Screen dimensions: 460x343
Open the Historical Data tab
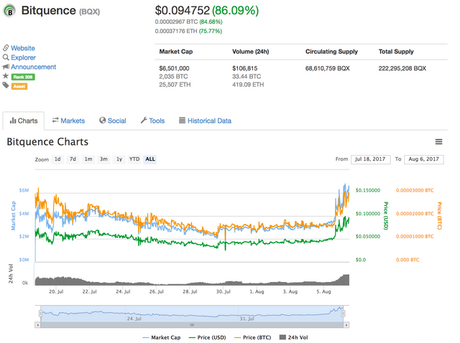[x=205, y=121]
